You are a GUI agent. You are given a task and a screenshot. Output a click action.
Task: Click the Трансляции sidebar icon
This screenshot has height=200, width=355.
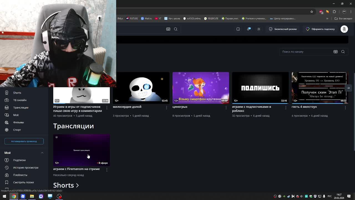[7, 107]
